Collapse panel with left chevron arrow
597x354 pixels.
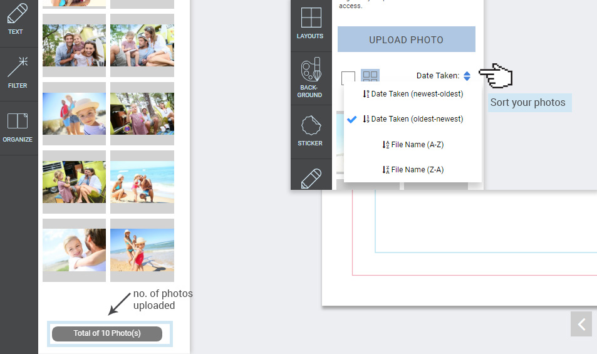coord(581,325)
